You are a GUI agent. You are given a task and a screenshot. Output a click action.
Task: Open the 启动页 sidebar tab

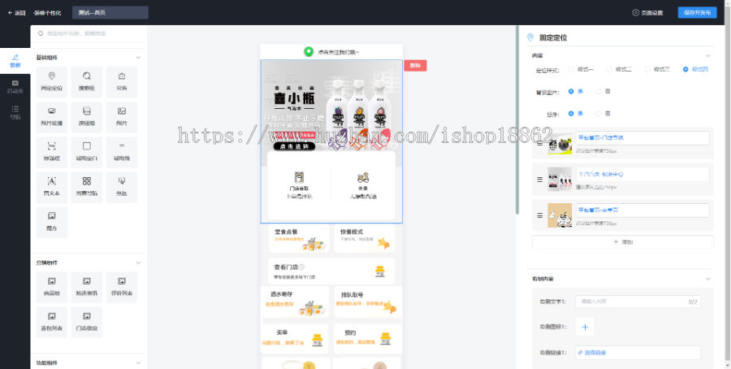pyautogui.click(x=15, y=87)
